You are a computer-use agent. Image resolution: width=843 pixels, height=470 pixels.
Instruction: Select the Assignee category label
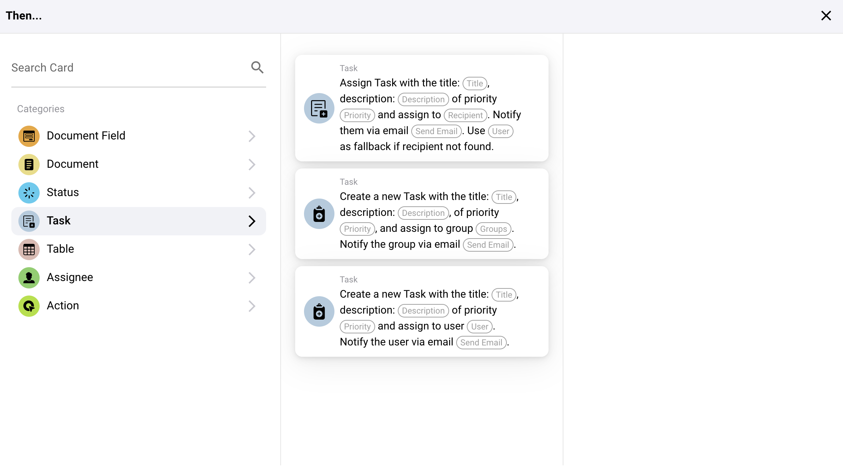coord(70,277)
